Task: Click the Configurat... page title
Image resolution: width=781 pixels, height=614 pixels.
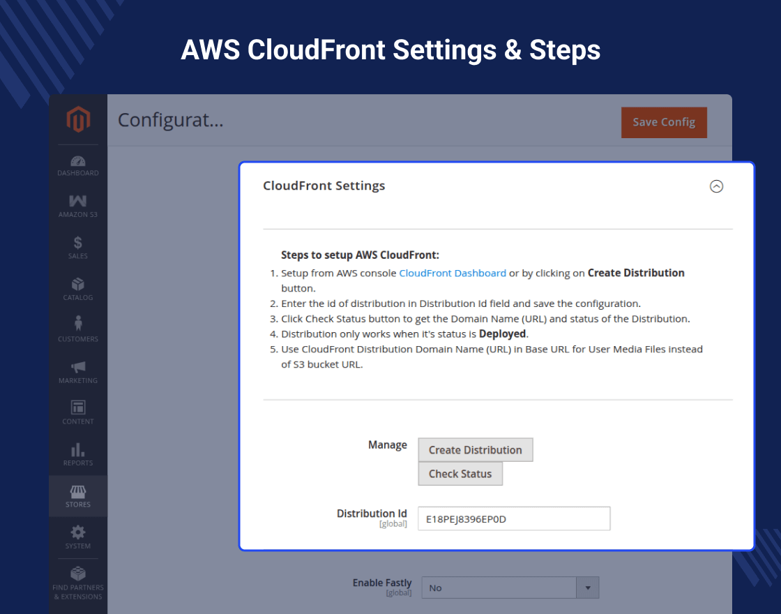Action: 170,120
